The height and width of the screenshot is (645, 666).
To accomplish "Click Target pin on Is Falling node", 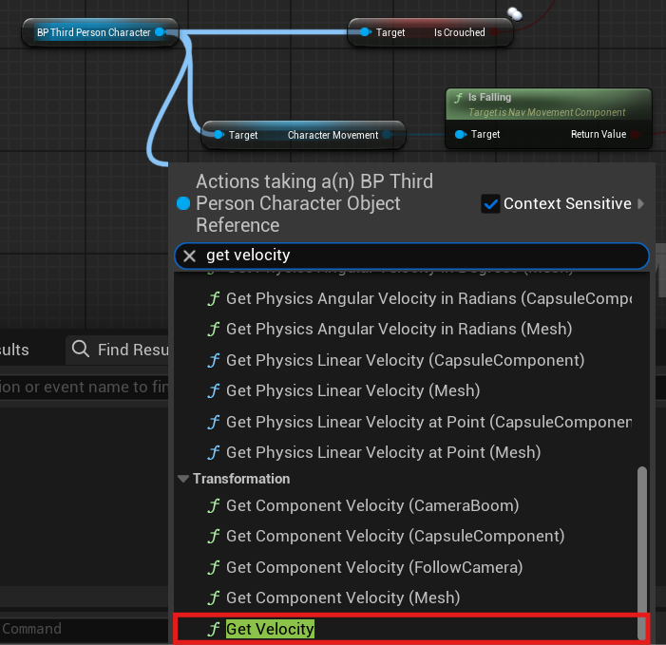I will click(x=461, y=135).
